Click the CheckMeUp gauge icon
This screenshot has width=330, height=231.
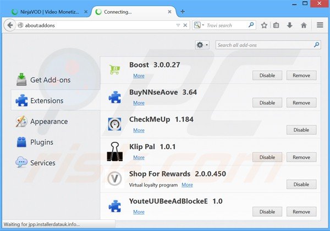[x=115, y=124]
